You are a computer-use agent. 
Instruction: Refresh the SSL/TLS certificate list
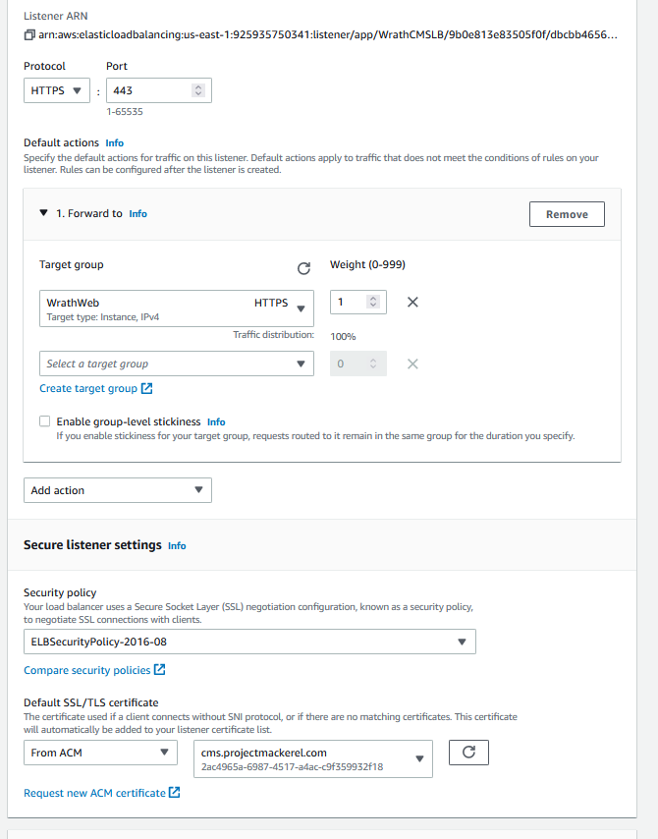[x=468, y=753]
